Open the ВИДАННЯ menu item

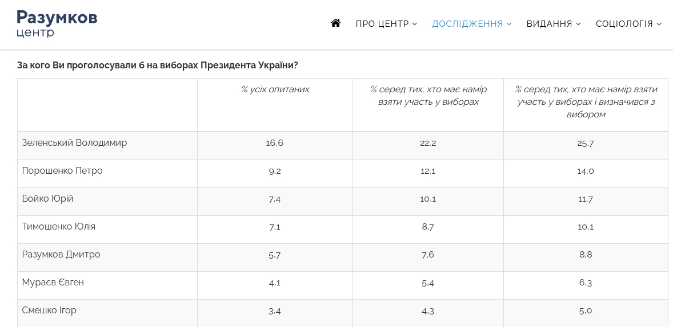[x=550, y=24]
